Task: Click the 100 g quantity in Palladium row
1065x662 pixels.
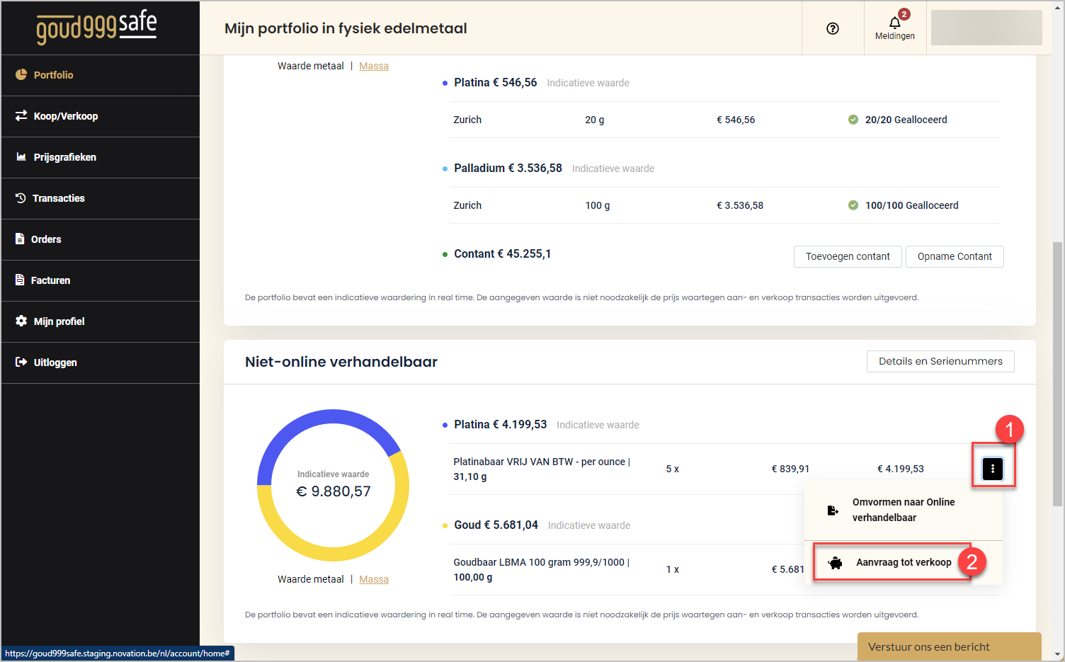Action: (x=598, y=205)
